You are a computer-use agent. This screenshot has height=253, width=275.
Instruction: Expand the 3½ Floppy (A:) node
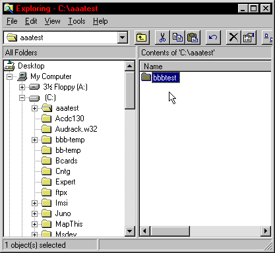tap(22, 87)
